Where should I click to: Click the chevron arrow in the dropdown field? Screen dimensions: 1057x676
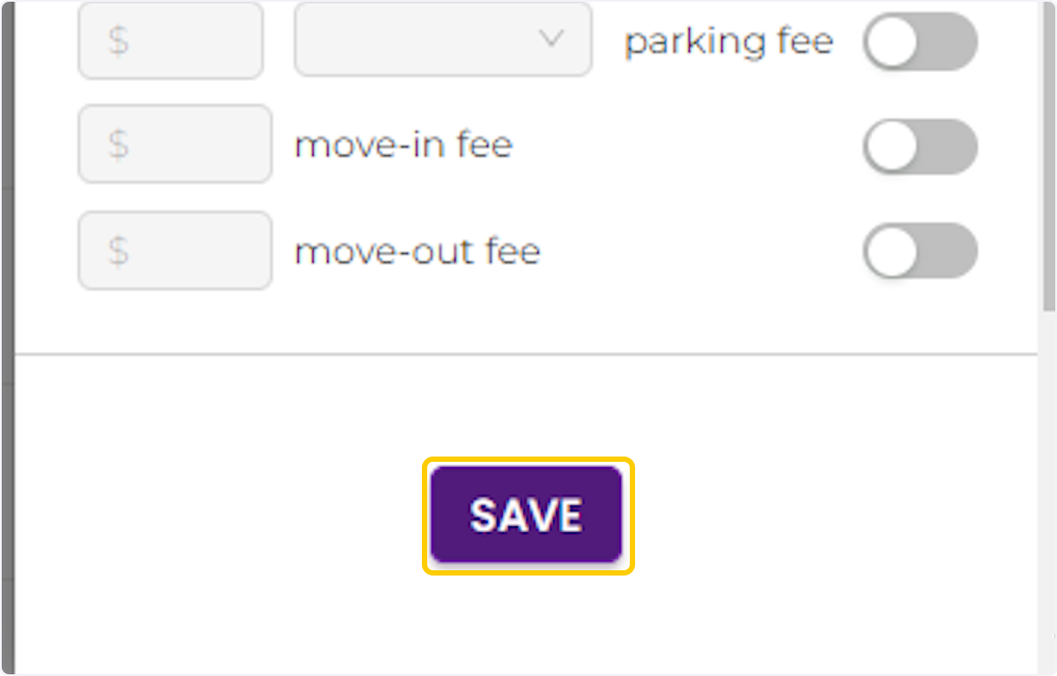pos(551,40)
